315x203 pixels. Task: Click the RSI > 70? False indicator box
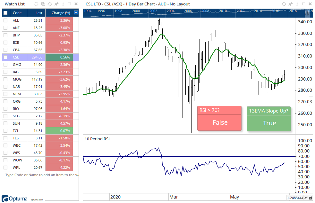(219, 118)
